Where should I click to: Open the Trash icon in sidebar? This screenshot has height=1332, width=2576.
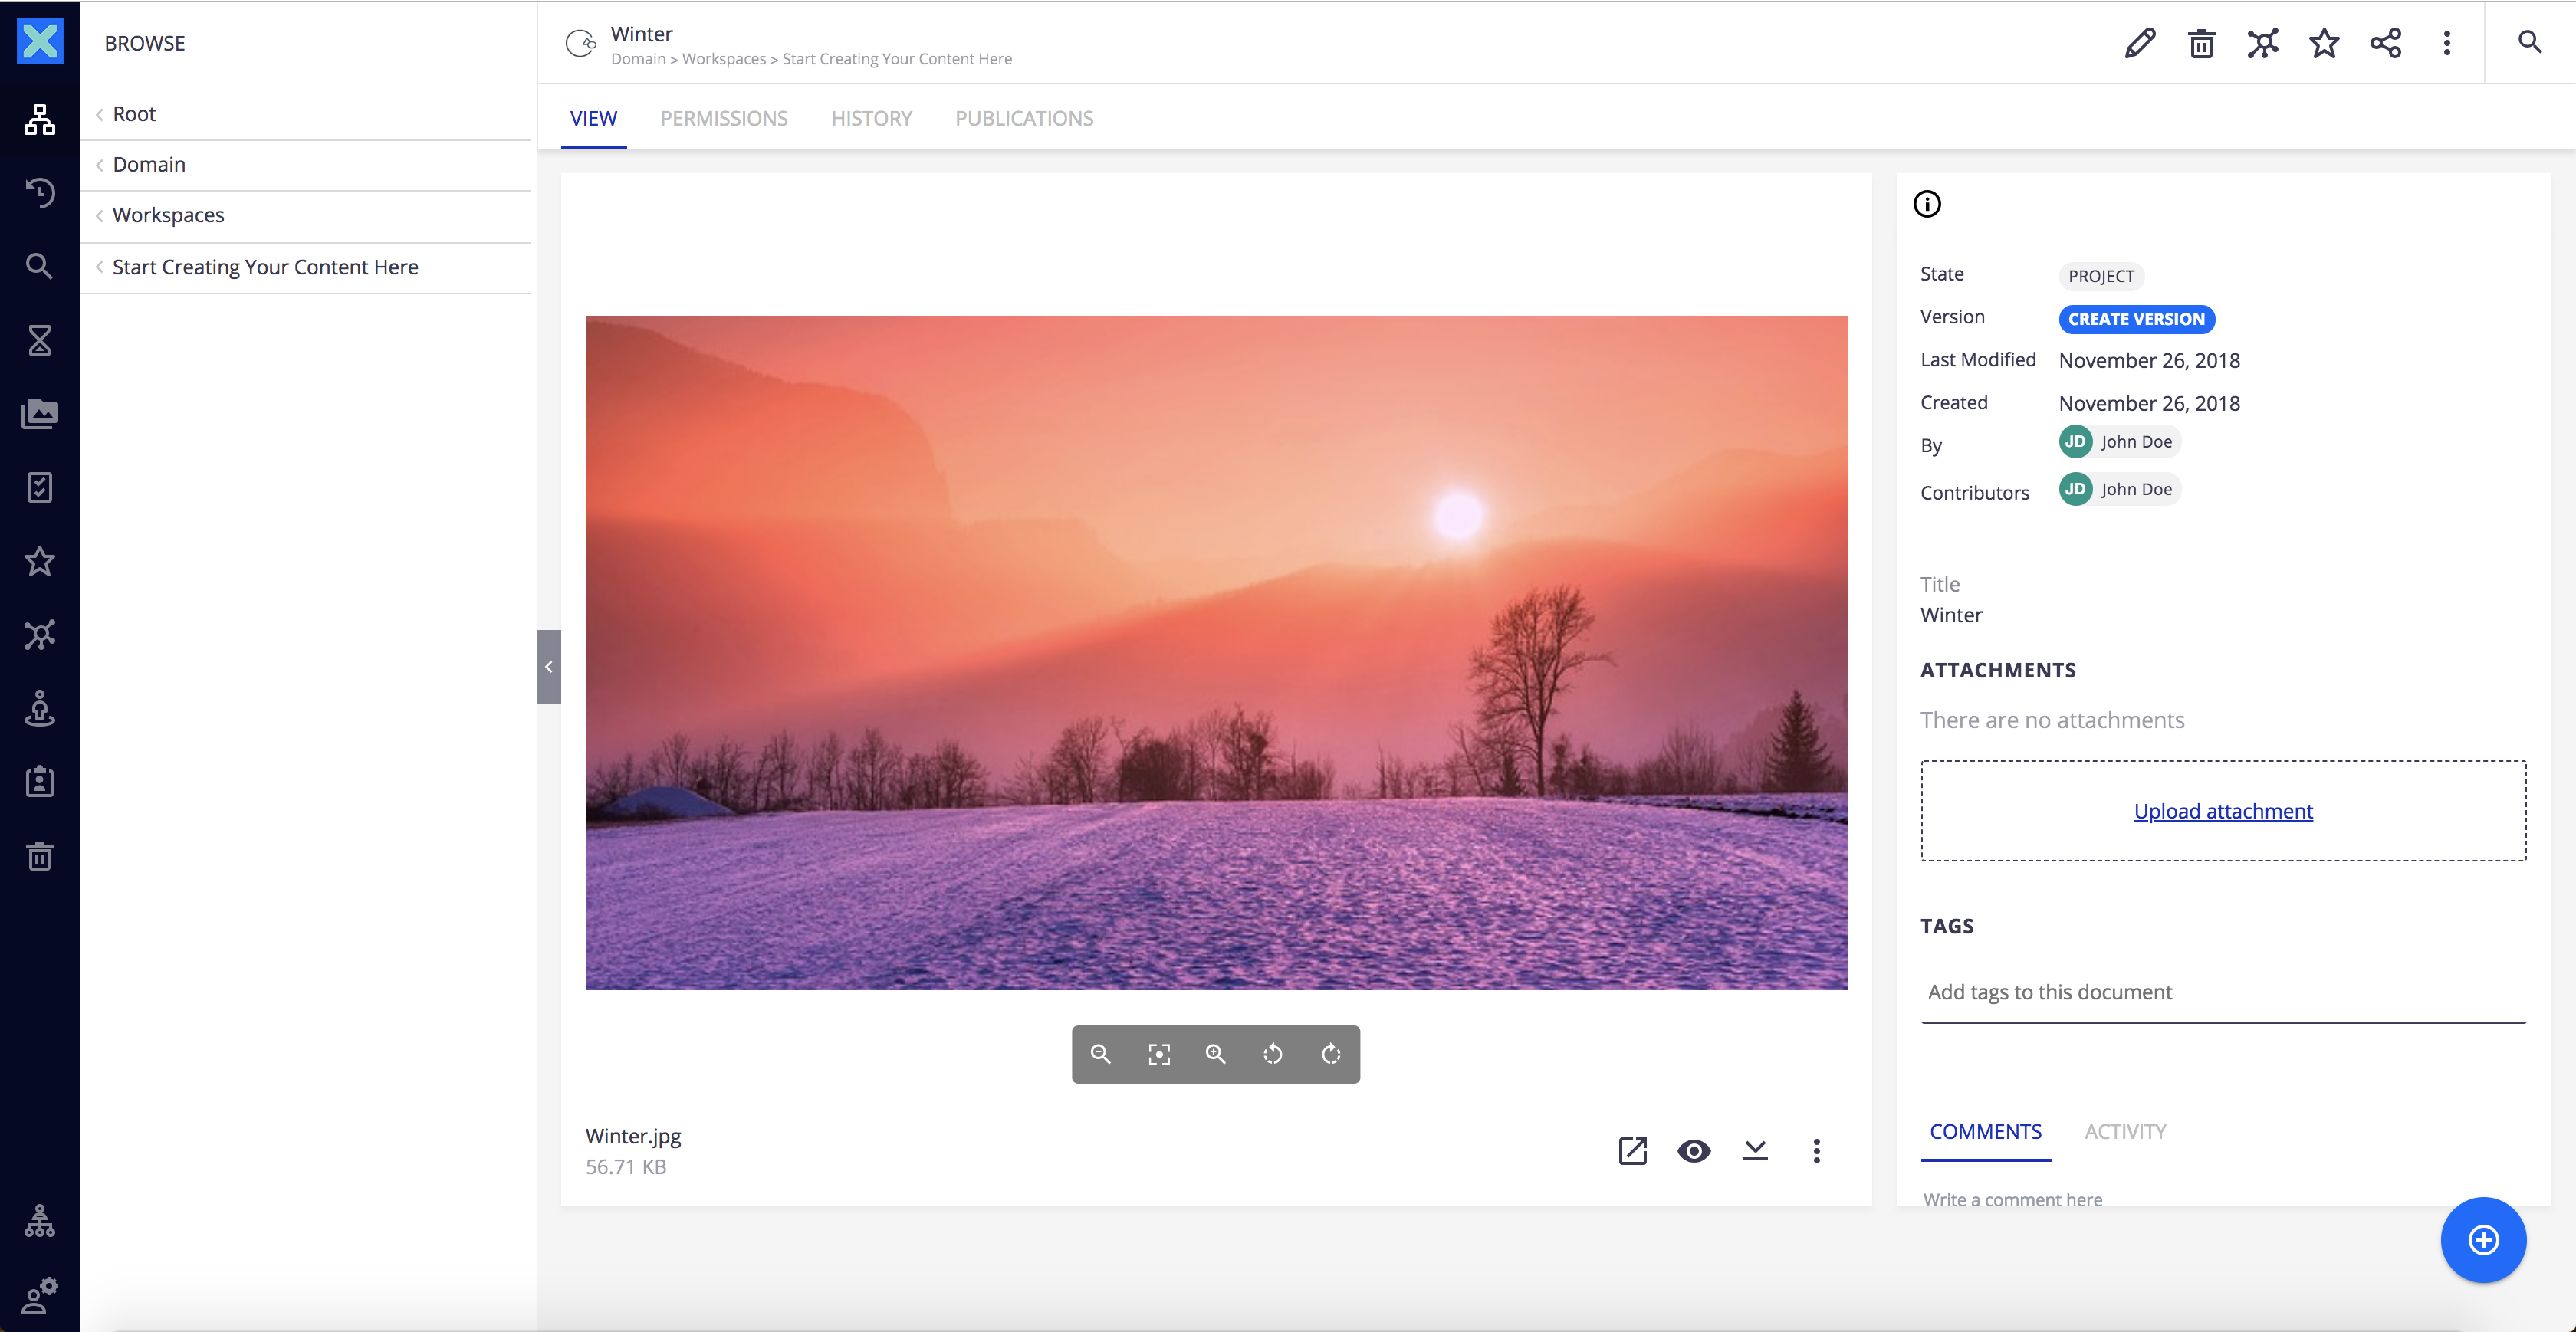pos(40,856)
